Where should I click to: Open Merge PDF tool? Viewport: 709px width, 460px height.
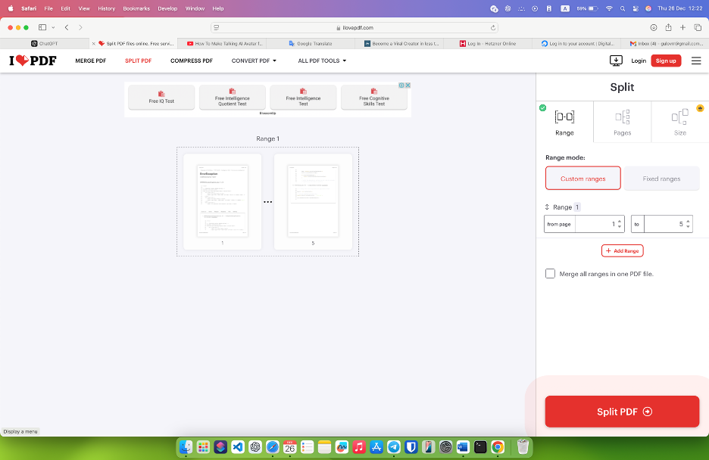tap(90, 61)
